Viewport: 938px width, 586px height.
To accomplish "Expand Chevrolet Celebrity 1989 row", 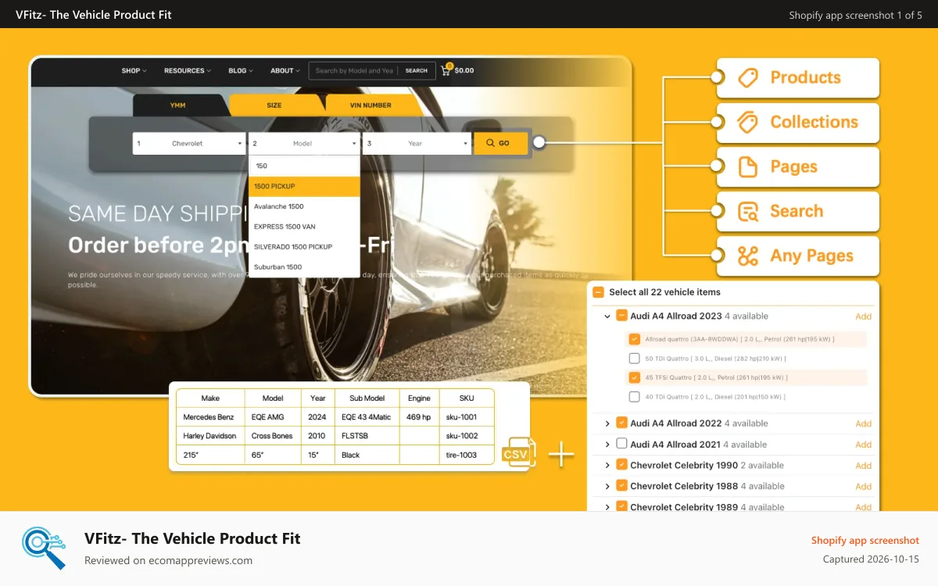I will (x=607, y=506).
